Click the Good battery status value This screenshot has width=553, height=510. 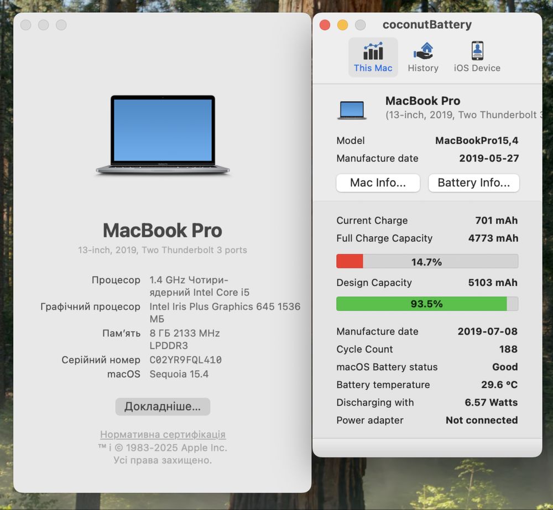(x=505, y=367)
